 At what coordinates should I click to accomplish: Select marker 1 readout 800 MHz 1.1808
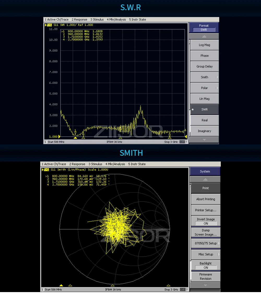(82, 31)
